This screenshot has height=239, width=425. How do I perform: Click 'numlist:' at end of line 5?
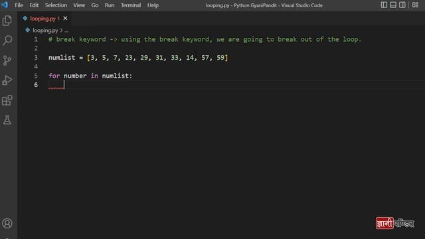(117, 76)
